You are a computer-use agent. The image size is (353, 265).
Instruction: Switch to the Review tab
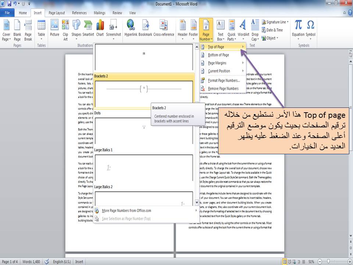tap(117, 13)
